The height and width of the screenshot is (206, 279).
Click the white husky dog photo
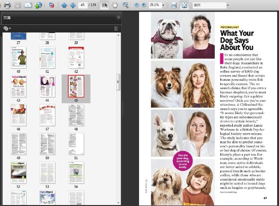167,133
